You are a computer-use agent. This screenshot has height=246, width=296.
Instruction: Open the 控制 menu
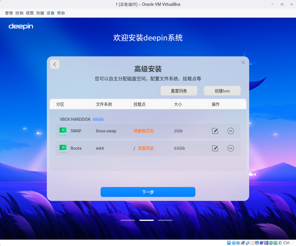[x=19, y=13]
